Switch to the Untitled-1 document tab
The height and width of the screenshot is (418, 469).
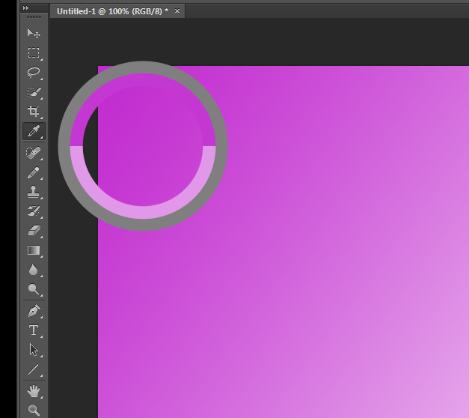tap(112, 11)
